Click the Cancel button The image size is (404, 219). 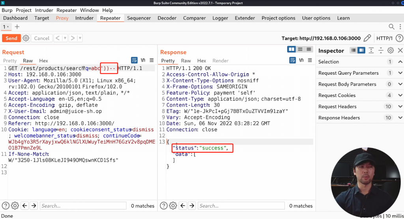tap(41, 38)
